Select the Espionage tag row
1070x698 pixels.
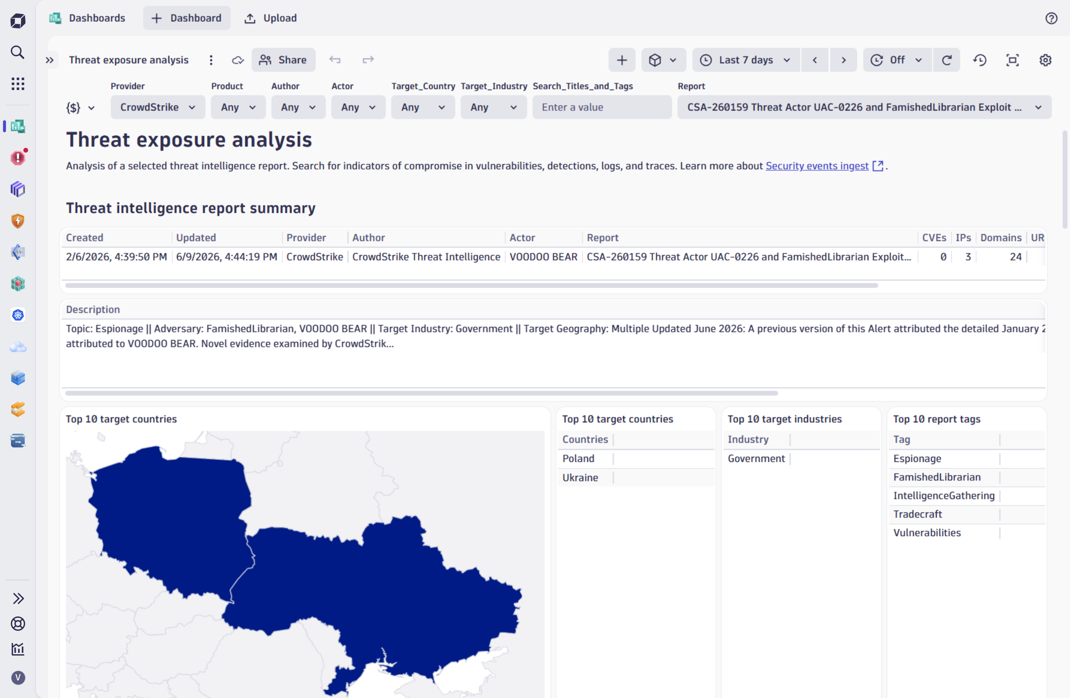point(967,459)
